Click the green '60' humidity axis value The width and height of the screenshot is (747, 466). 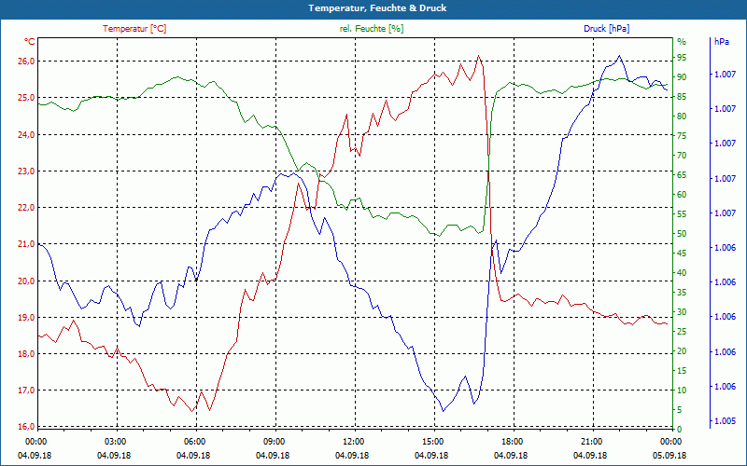click(682, 195)
